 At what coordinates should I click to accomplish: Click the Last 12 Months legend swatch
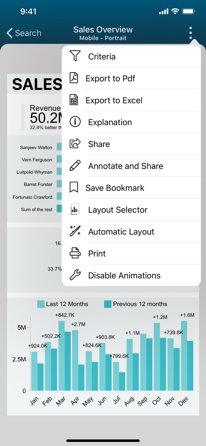click(41, 304)
